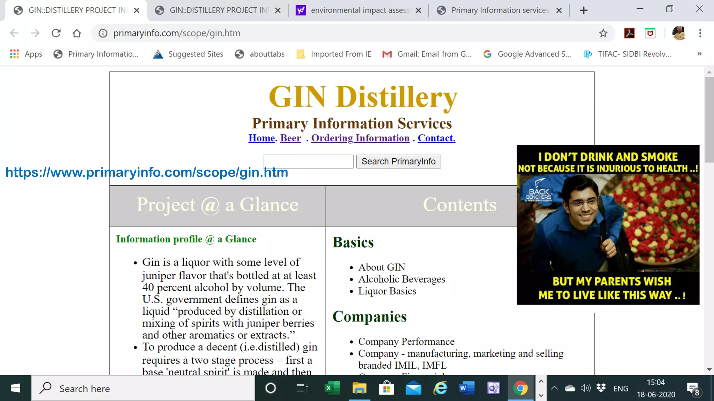714x401 pixels.
Task: Click the page search text field
Action: click(308, 162)
